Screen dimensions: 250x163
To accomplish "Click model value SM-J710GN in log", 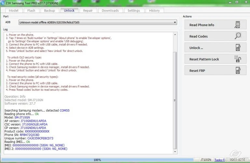I will tap(22, 118).
